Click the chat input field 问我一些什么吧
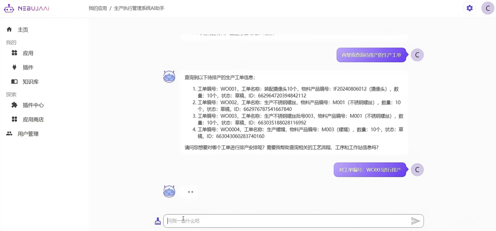Screen dimensions: 496x231 tap(286, 221)
